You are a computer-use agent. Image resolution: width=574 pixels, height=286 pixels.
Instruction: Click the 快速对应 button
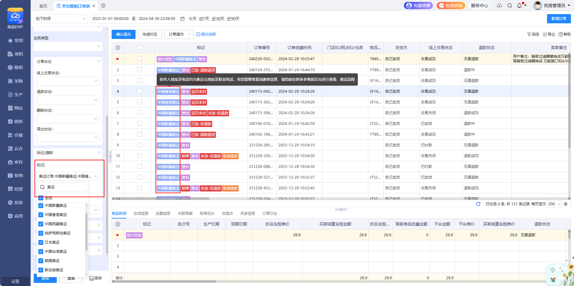[x=150, y=34]
